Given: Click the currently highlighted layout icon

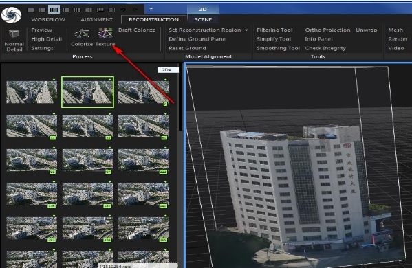Looking at the screenshot, I should click(54, 10).
